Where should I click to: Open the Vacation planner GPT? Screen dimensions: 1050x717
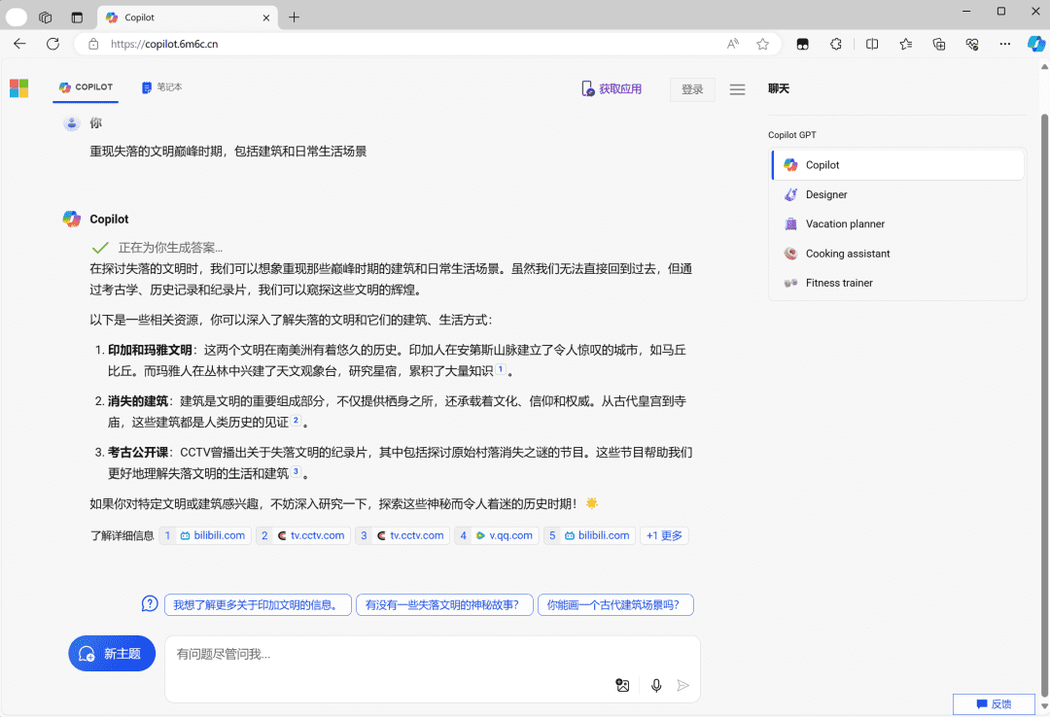[x=845, y=223]
